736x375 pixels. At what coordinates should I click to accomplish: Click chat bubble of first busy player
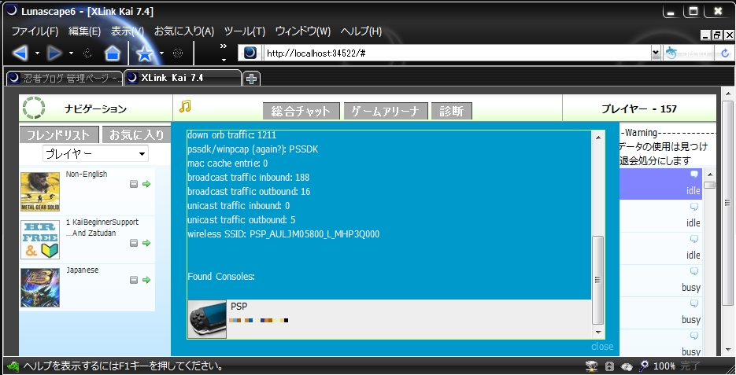pos(694,271)
